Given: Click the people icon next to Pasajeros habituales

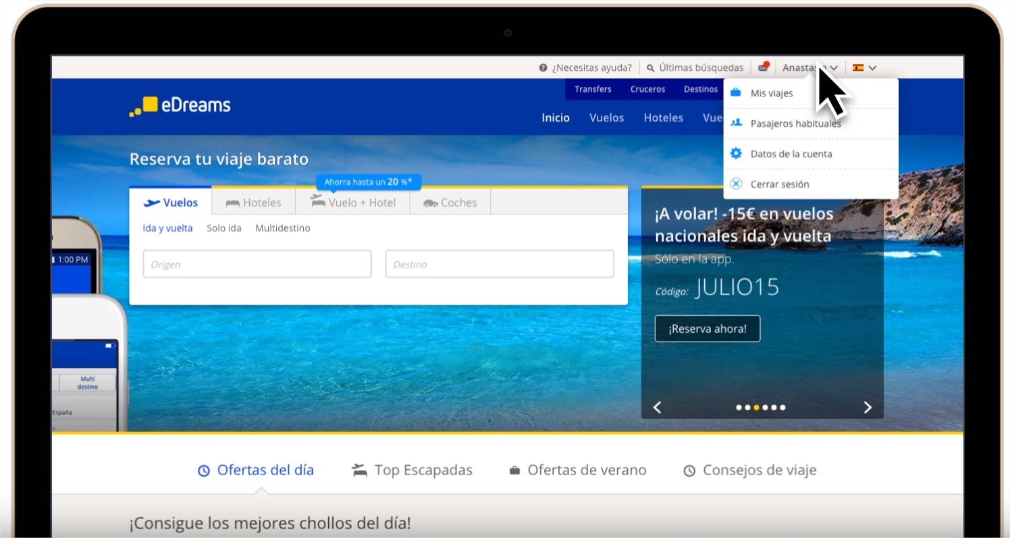Looking at the screenshot, I should (737, 123).
